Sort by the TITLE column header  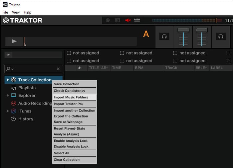(94, 68)
